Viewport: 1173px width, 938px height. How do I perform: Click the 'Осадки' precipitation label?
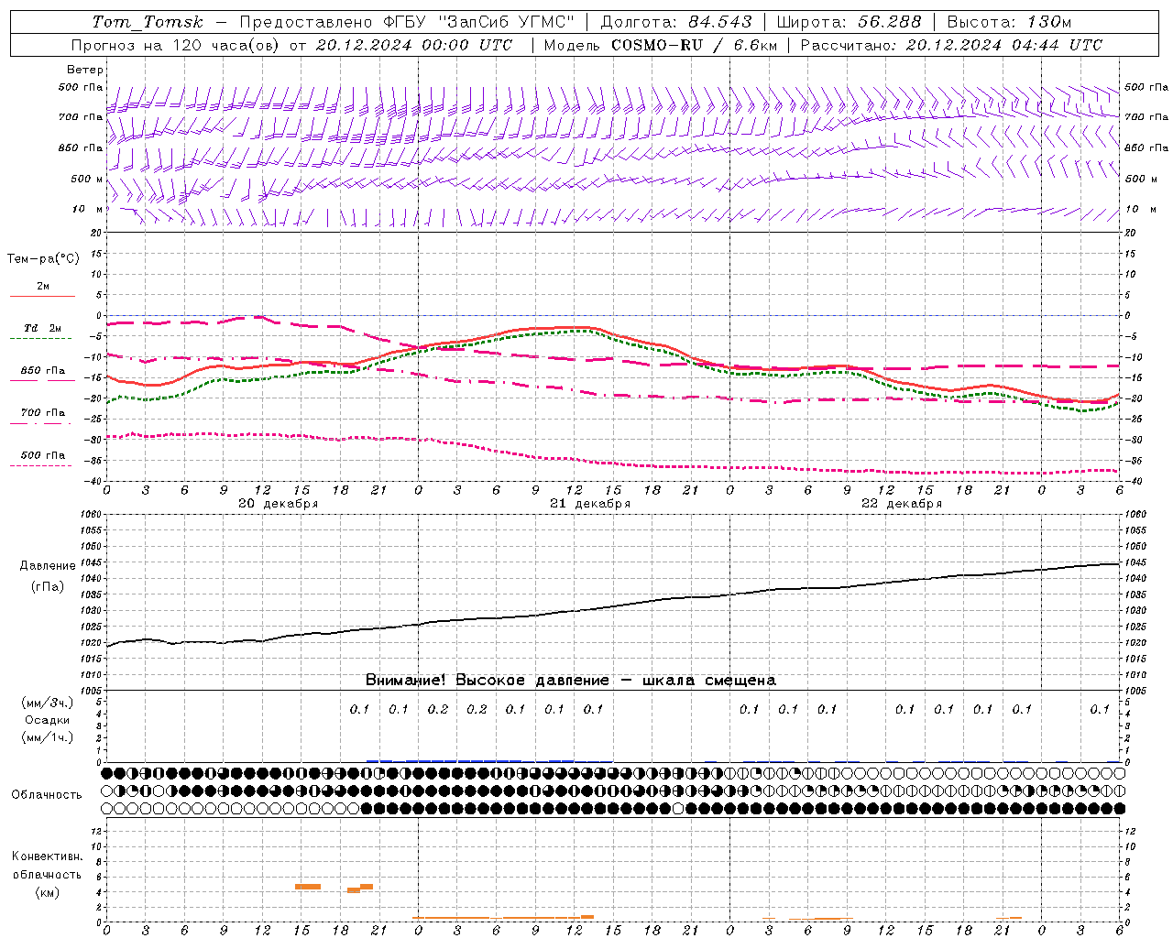[x=47, y=720]
